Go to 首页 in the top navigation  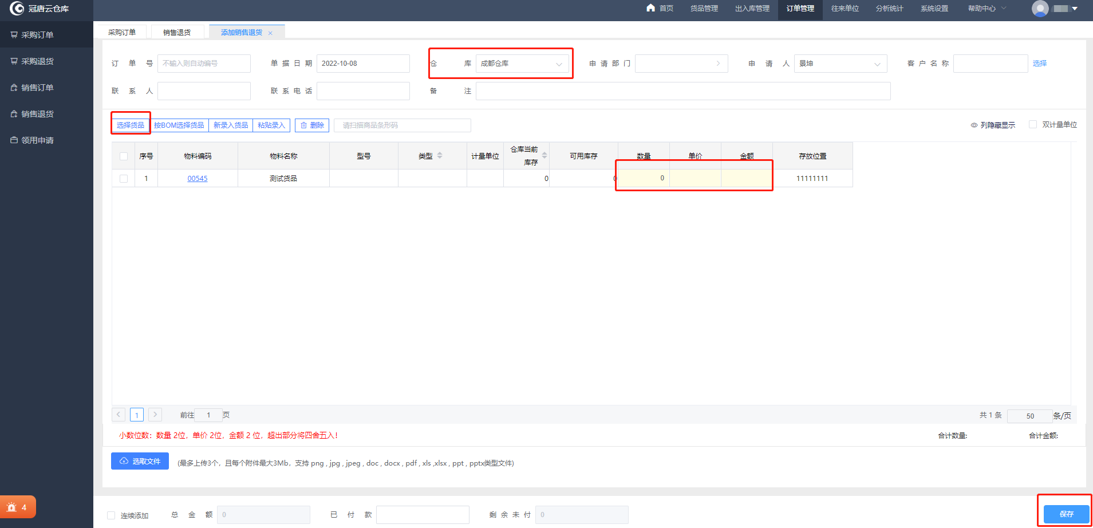660,9
